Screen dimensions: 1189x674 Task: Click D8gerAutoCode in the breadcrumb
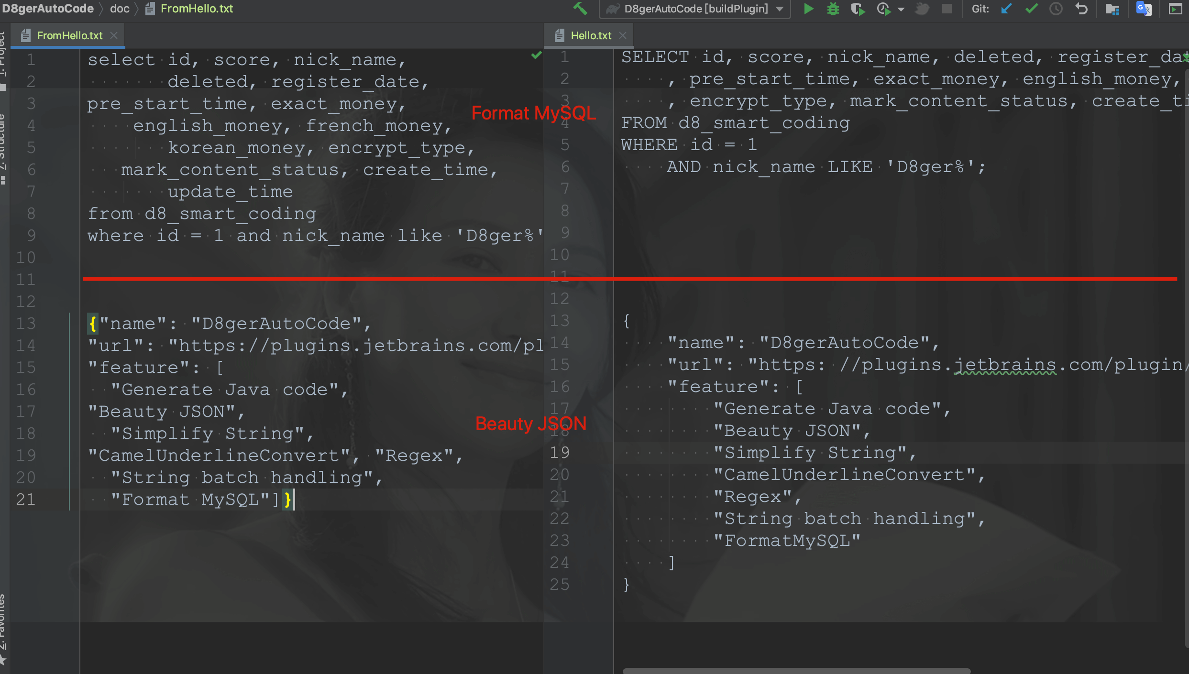pyautogui.click(x=48, y=9)
